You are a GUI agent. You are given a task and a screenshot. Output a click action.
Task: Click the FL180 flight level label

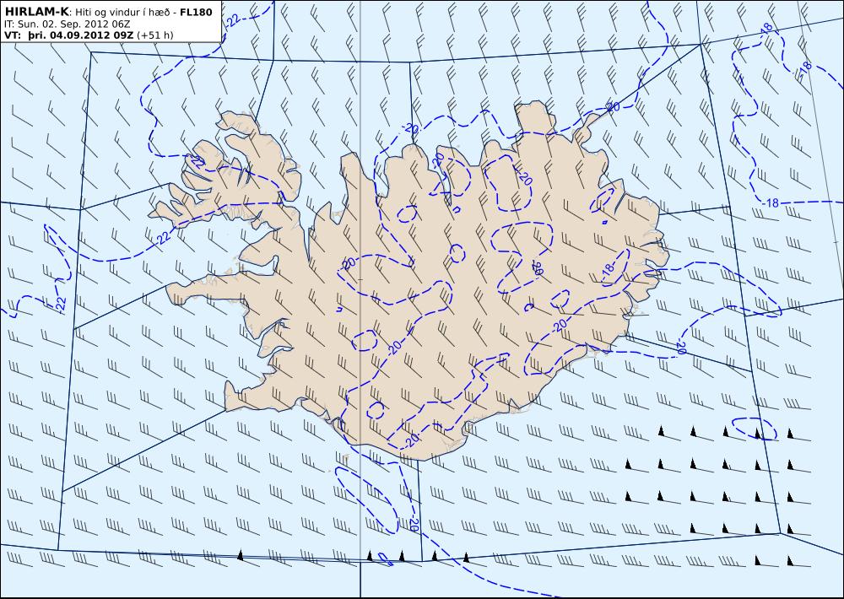pos(196,12)
